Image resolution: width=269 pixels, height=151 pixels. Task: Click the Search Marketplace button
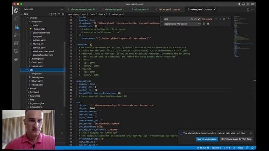coord(207,139)
